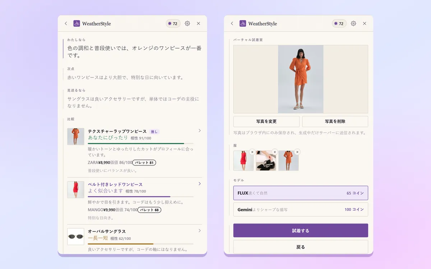
Task: Go back in the left WeatherStyle panel
Action: (x=66, y=23)
